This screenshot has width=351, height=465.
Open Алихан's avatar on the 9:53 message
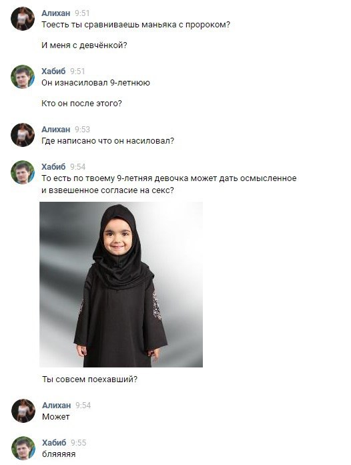(23, 135)
